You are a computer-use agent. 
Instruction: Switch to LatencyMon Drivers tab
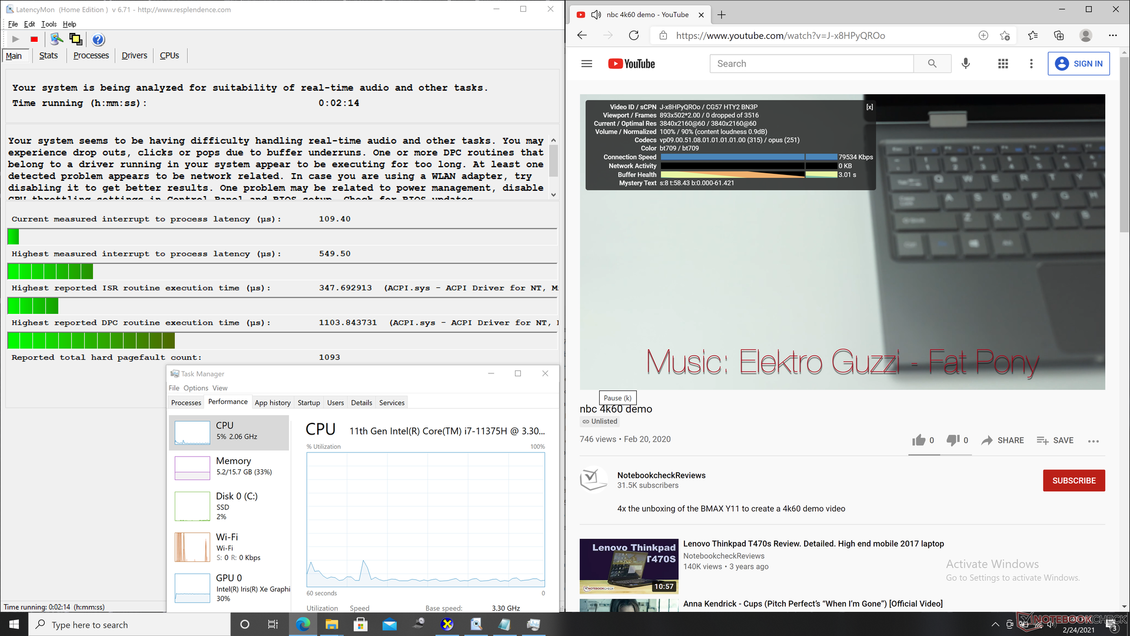pos(134,55)
